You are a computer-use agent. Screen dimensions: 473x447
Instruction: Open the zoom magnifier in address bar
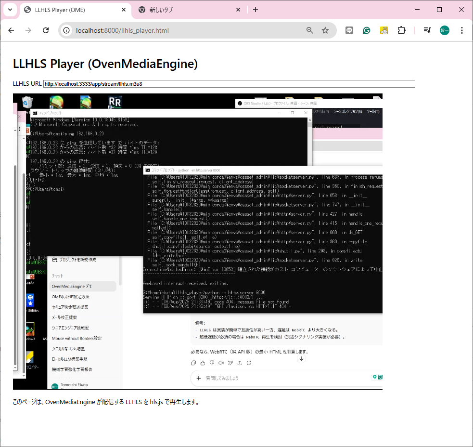[x=310, y=30]
